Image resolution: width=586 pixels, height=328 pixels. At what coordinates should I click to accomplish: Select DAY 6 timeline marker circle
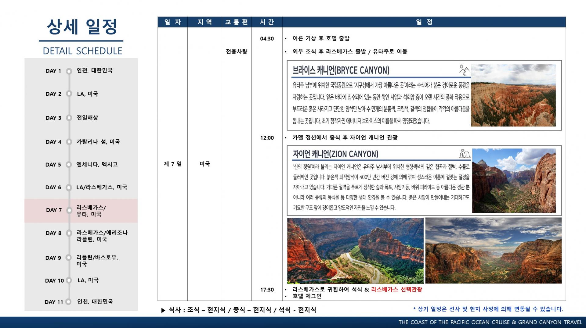coord(69,187)
